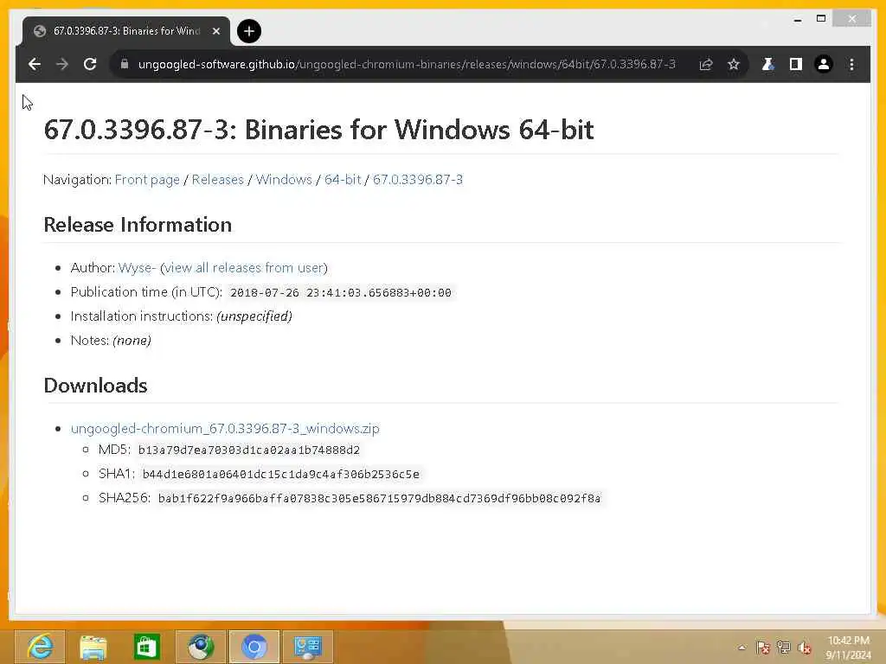The height and width of the screenshot is (664, 886).
Task: Reload the current page
Action: tap(90, 64)
